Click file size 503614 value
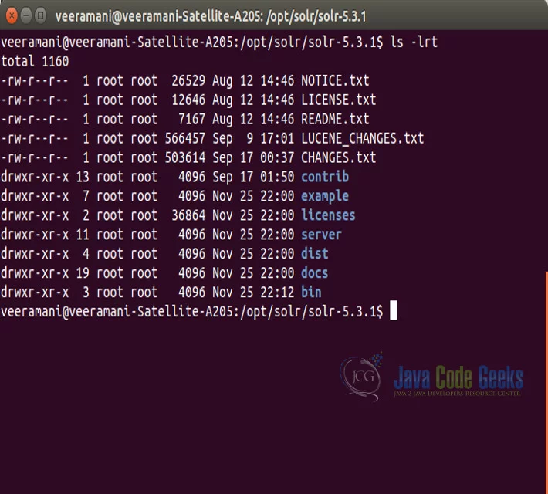The width and height of the screenshot is (548, 494). point(185,157)
